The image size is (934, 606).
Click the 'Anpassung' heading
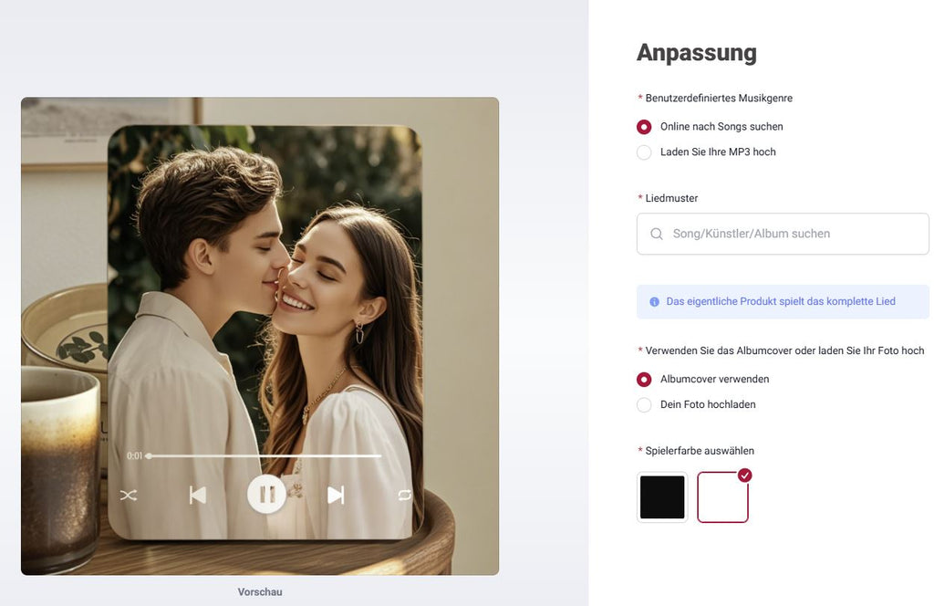[696, 53]
